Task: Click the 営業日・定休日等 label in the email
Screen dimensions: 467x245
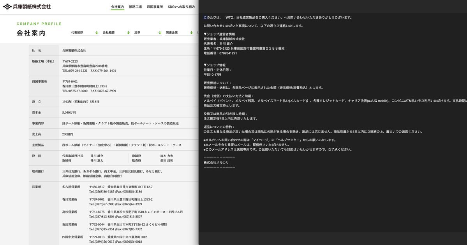Action: point(218,70)
